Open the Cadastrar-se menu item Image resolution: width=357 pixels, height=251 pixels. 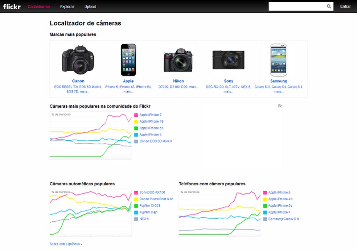39,7
